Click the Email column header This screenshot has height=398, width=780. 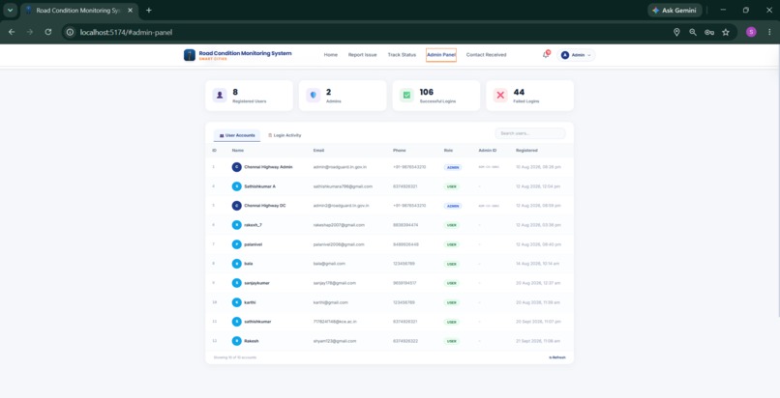[318, 151]
